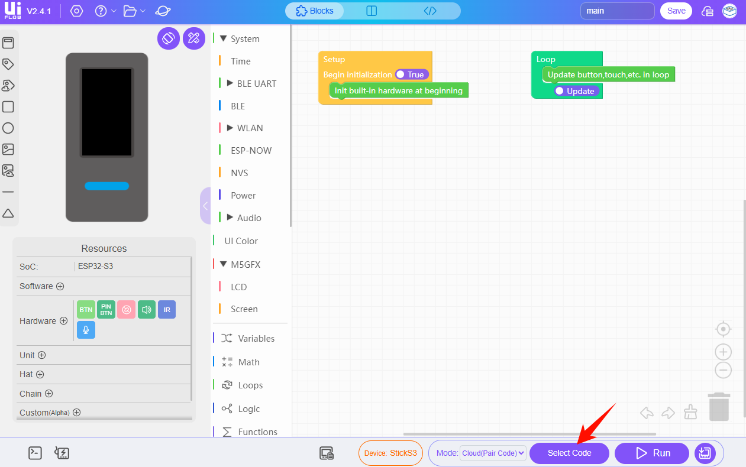Collapse the M5GFX category
The height and width of the screenshot is (467, 746).
point(224,264)
